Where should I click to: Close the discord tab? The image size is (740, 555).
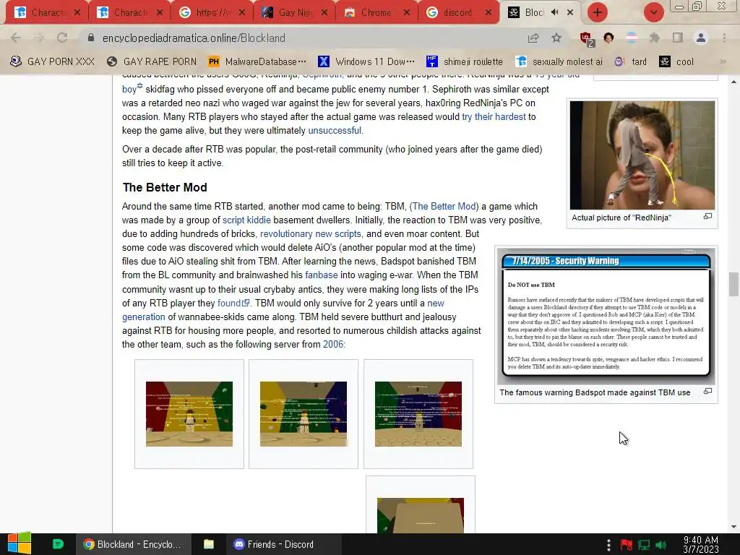(x=489, y=12)
